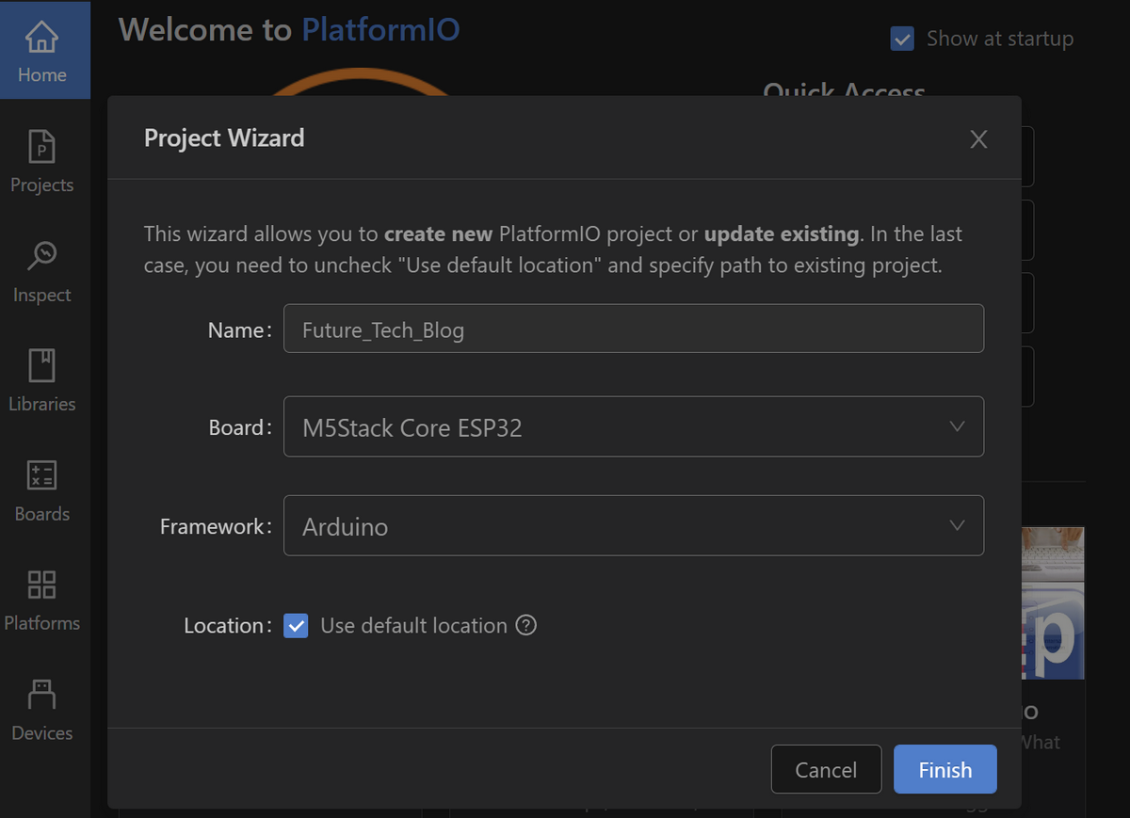Screen dimensions: 1130x818
Task: Click the news thumbnail behind the dialog
Action: (x=1053, y=603)
